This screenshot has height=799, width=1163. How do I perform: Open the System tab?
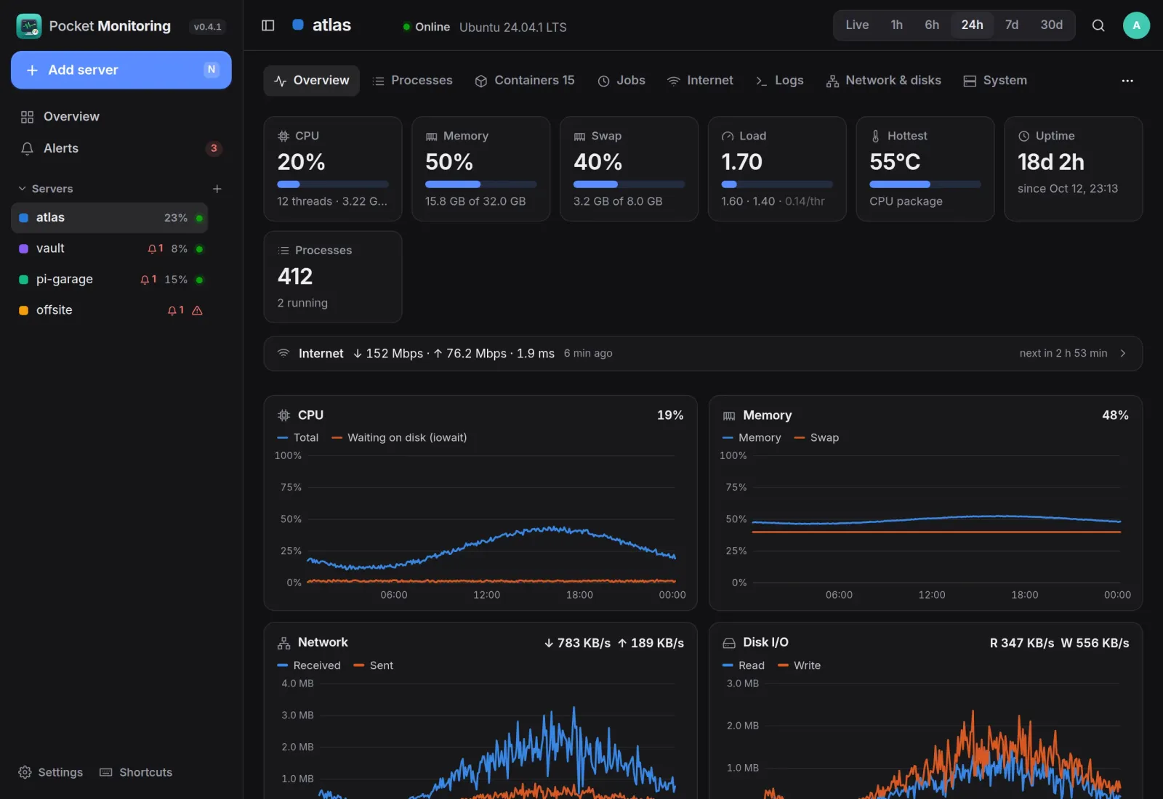[x=995, y=81]
